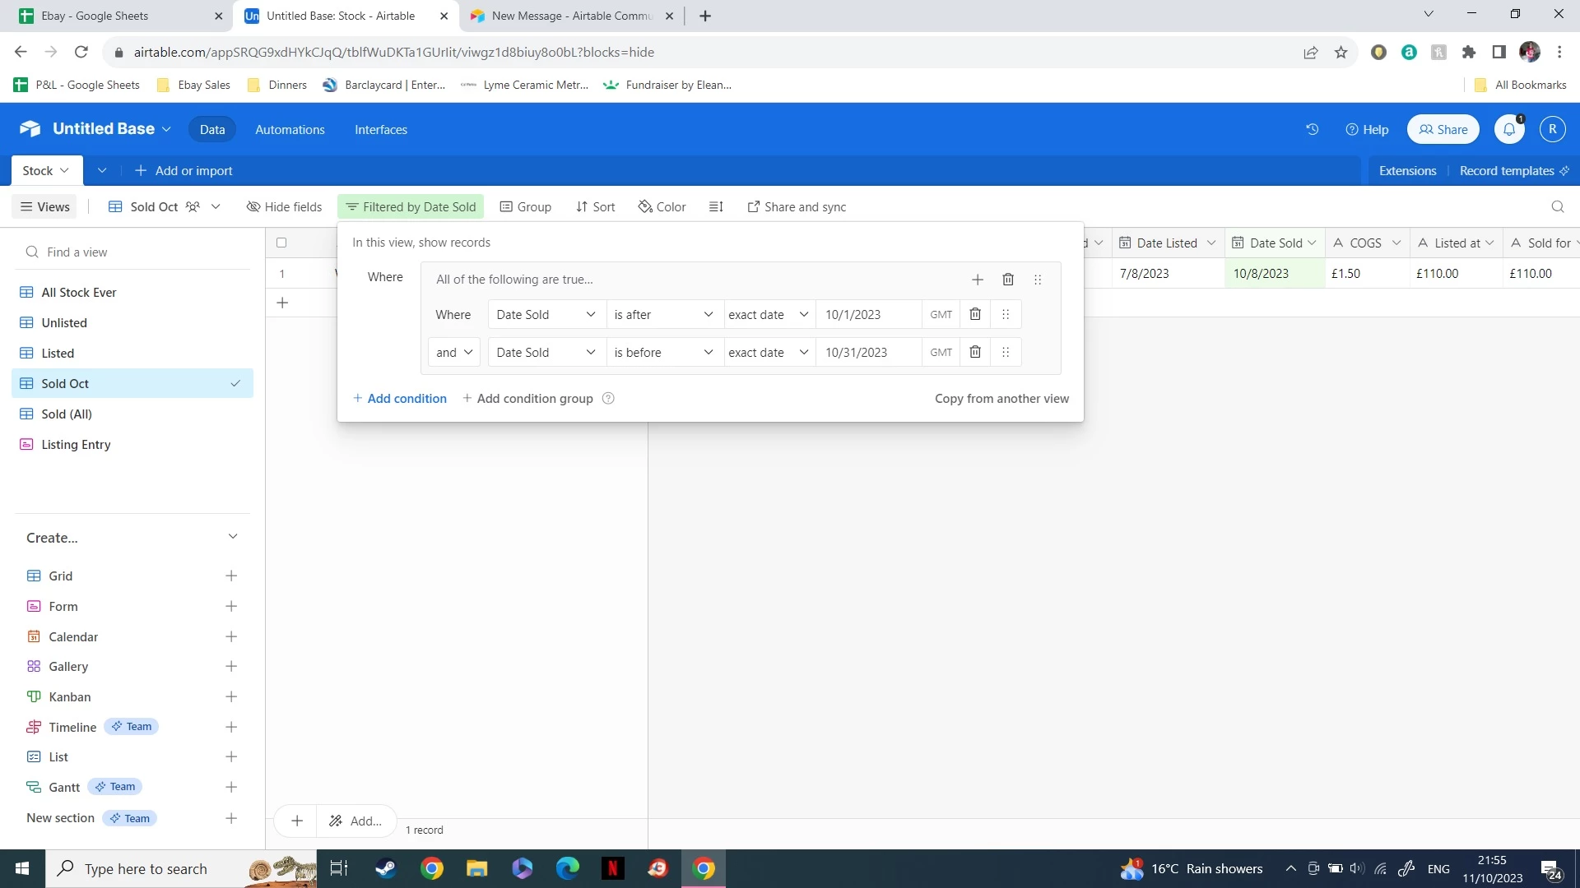Open the Sold (All) view
The image size is (1580, 888).
(67, 414)
